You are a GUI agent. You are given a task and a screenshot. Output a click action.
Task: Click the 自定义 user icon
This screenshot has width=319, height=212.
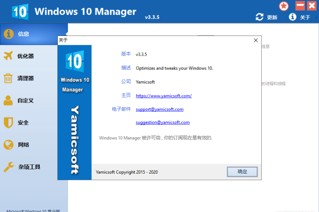8,101
